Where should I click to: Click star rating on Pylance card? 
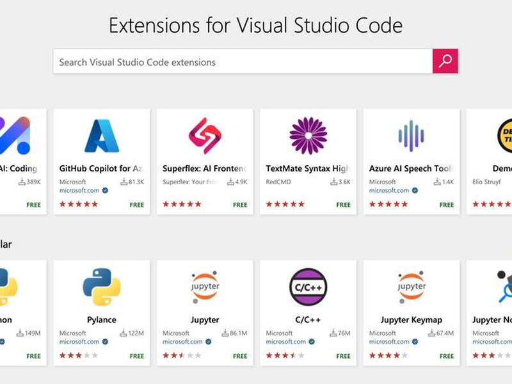(78, 355)
